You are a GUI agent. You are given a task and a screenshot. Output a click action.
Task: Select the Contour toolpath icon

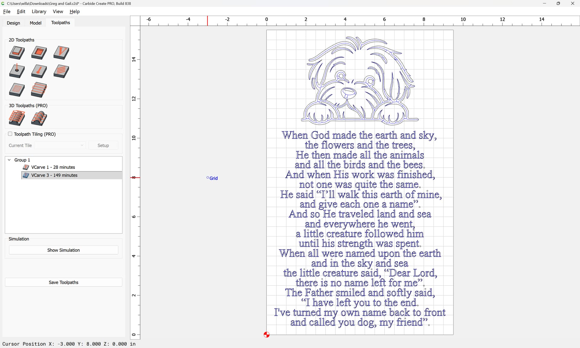[17, 53]
